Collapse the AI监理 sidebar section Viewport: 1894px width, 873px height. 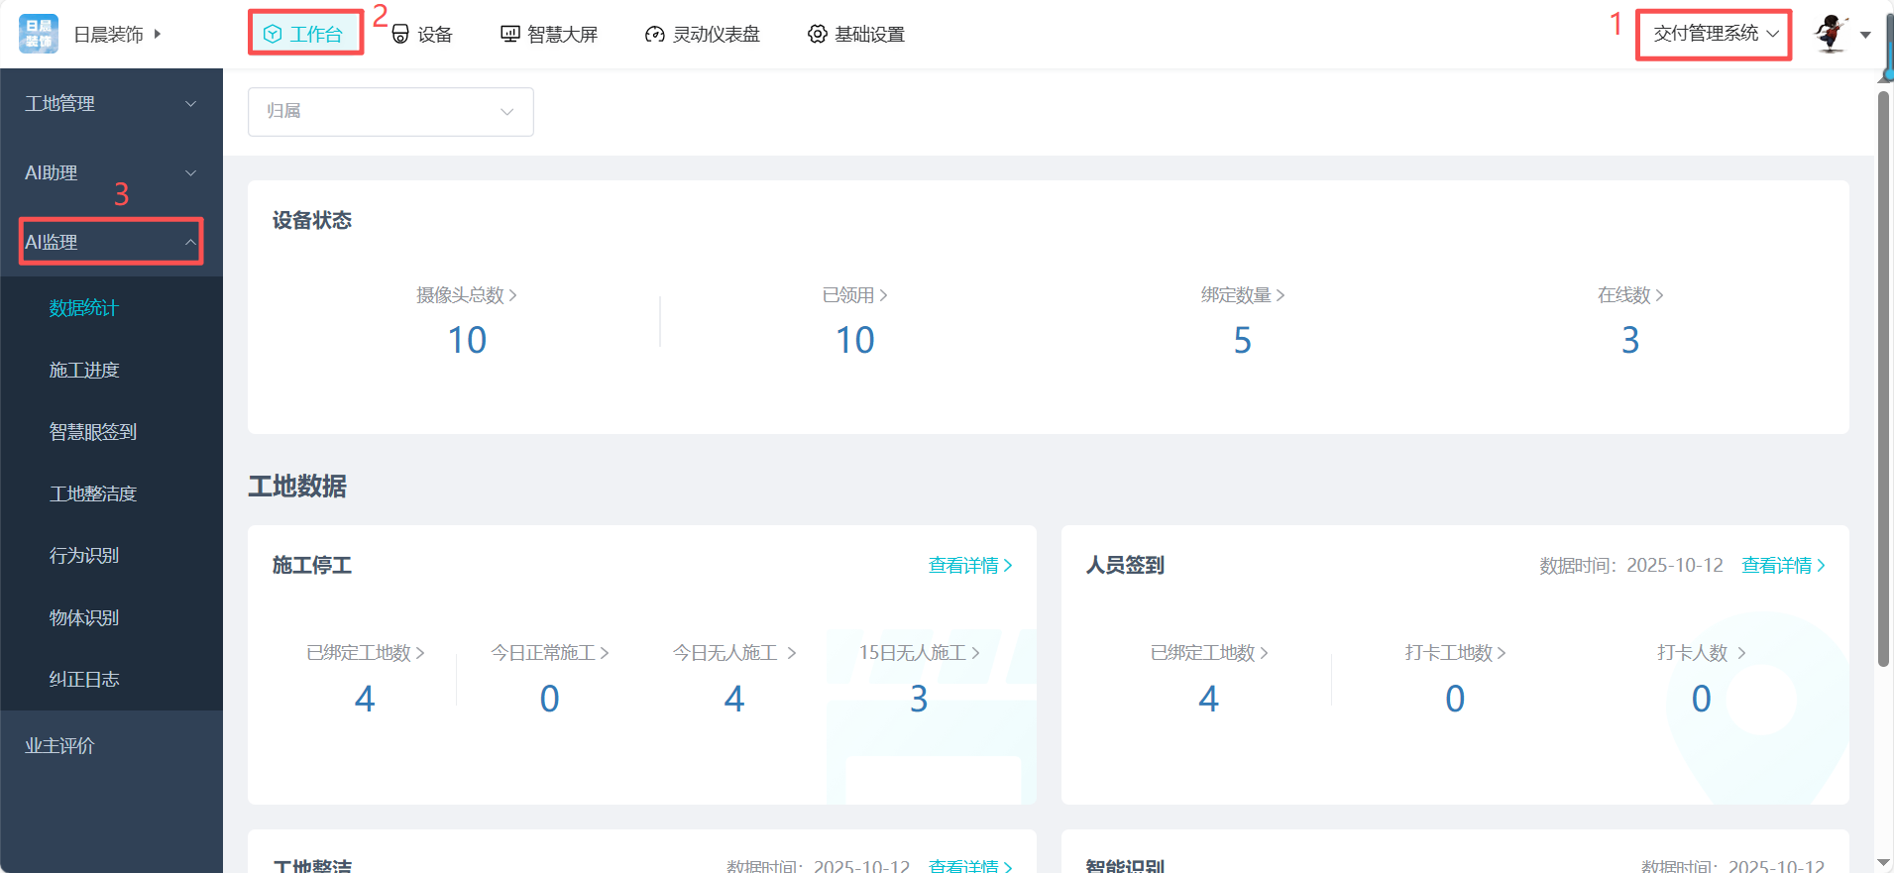point(110,242)
